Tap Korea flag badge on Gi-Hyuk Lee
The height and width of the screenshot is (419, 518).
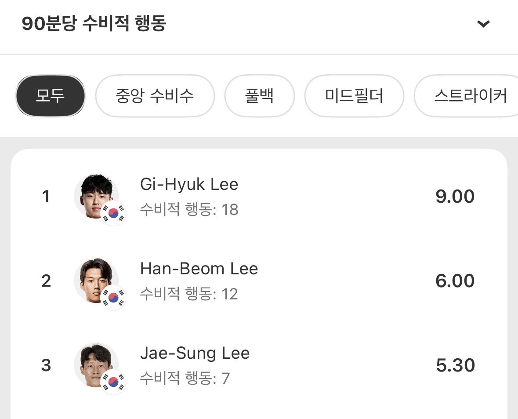113,213
